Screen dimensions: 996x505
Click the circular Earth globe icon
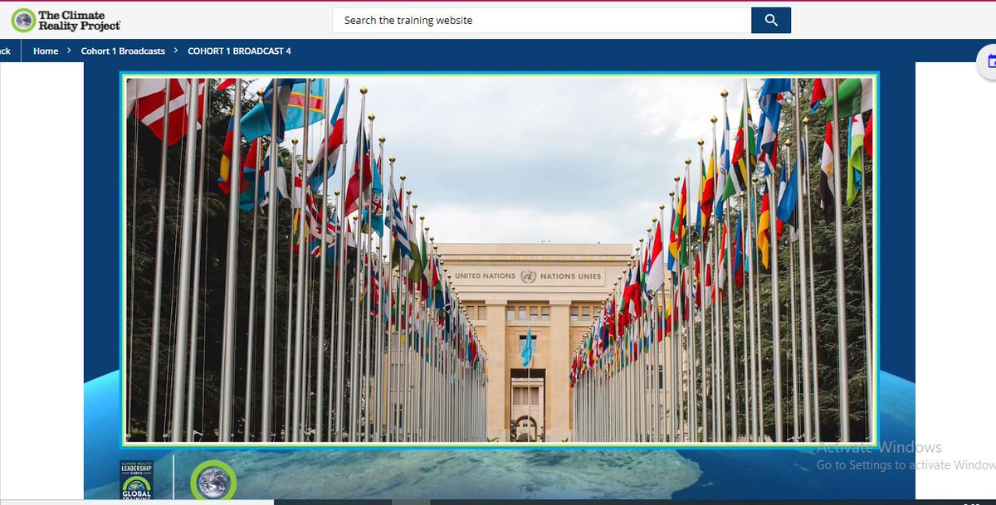click(213, 482)
